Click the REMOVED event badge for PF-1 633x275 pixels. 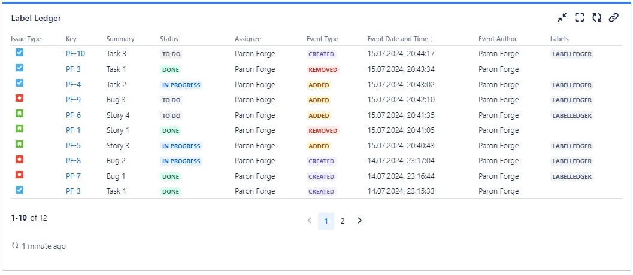pos(323,131)
